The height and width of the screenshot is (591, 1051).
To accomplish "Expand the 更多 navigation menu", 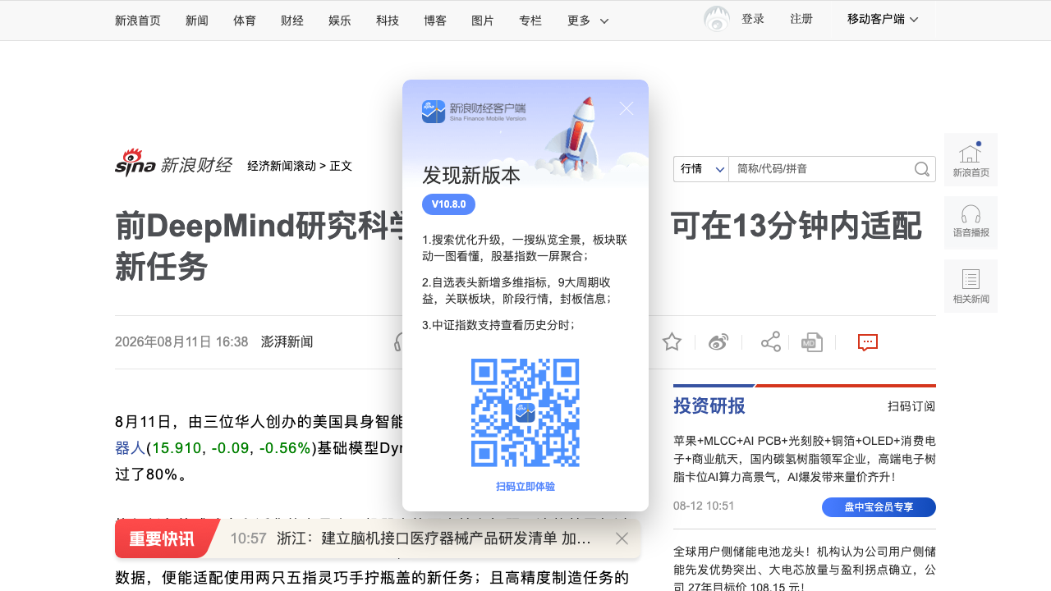I will click(588, 21).
